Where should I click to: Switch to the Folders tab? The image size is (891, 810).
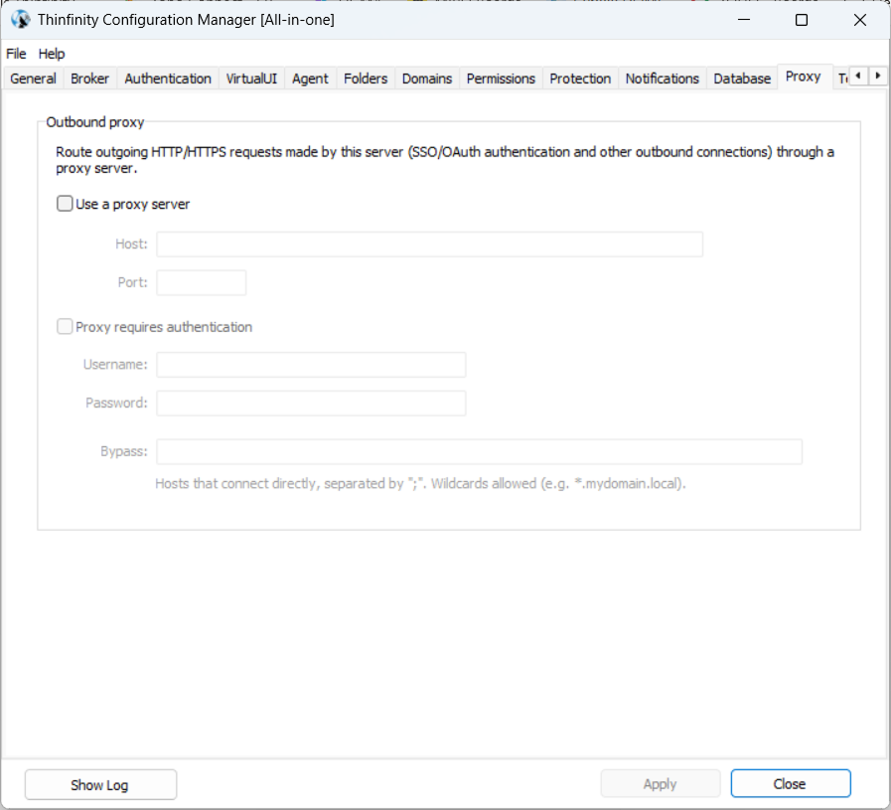[366, 79]
